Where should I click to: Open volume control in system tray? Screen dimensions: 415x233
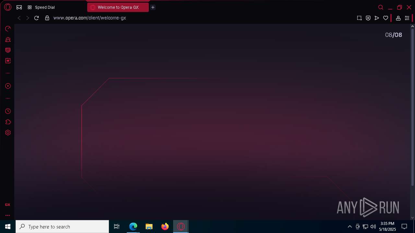[x=373, y=227]
